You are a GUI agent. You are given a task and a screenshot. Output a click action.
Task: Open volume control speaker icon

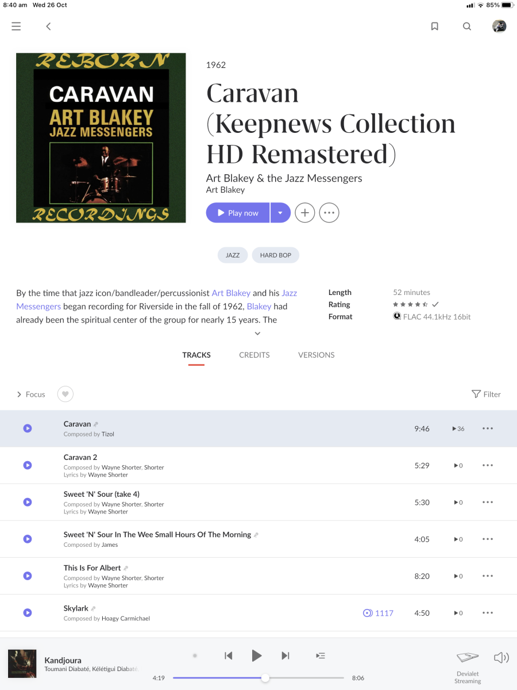(x=501, y=657)
